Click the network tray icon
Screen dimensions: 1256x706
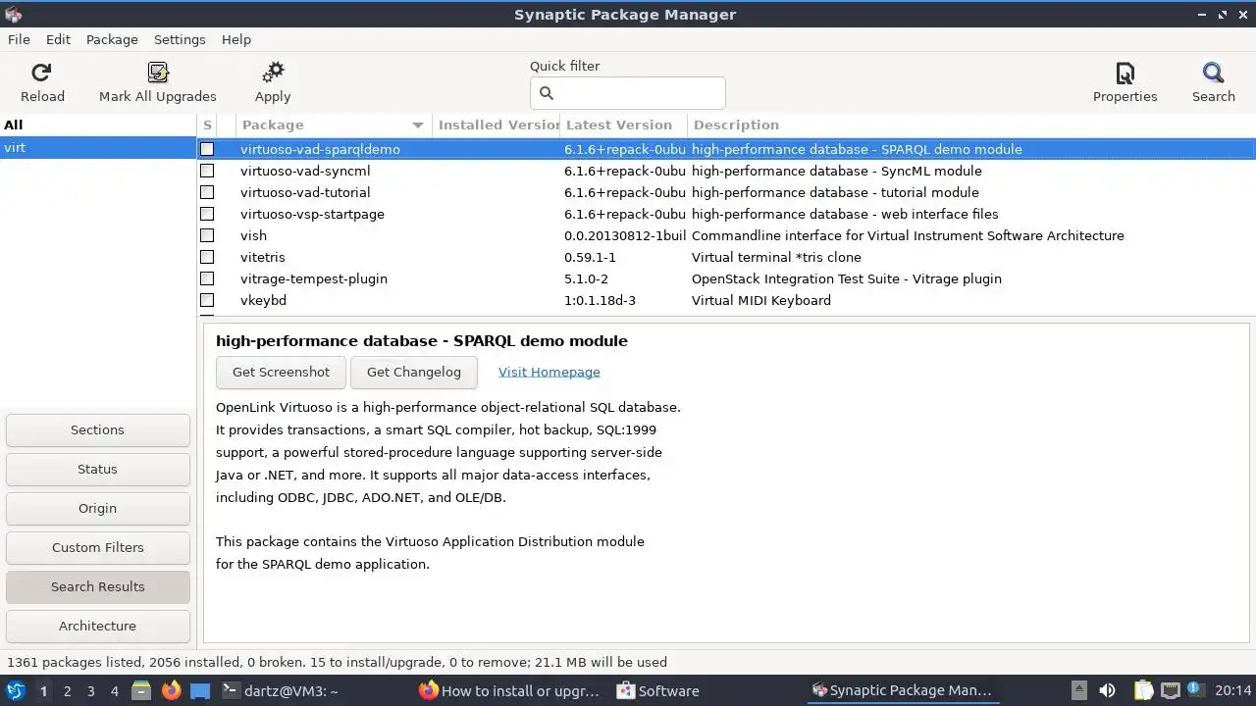[1170, 690]
